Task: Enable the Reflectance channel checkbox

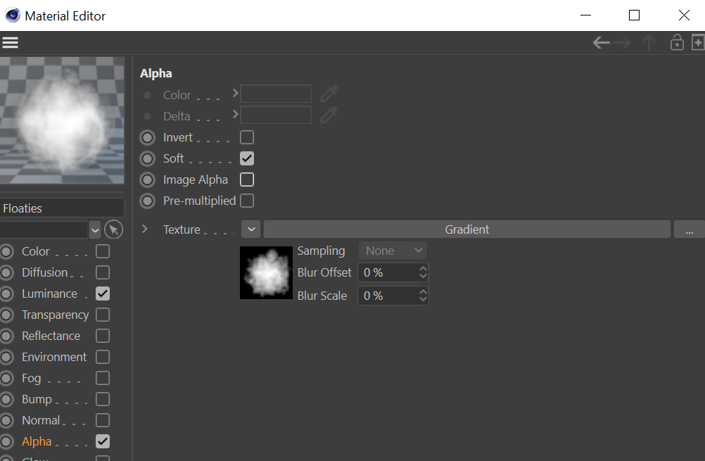Action: click(x=103, y=336)
